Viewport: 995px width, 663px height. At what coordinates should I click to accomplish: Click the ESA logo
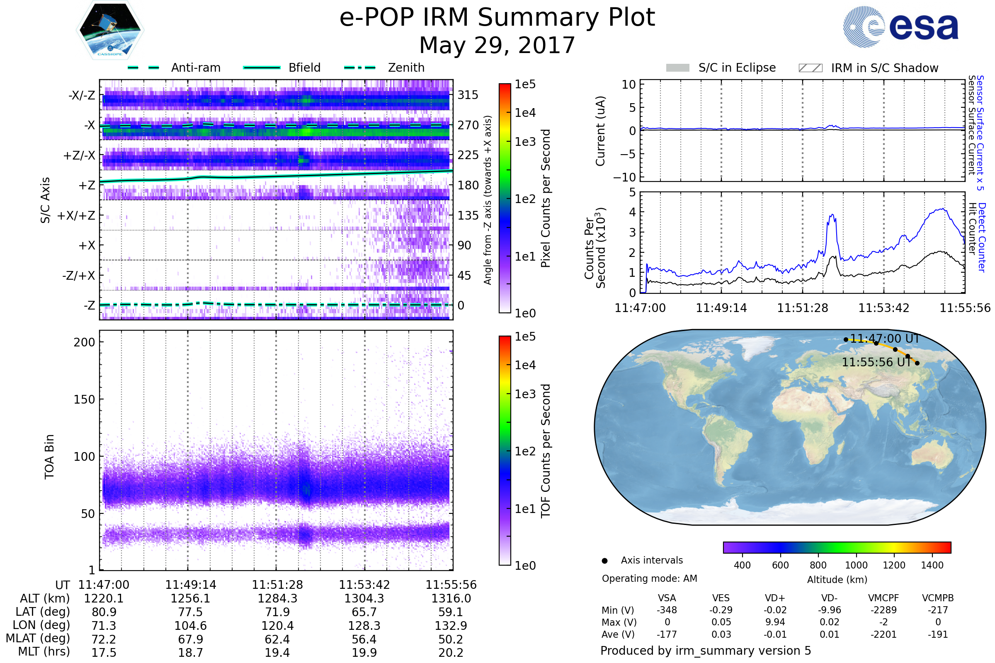click(x=900, y=27)
